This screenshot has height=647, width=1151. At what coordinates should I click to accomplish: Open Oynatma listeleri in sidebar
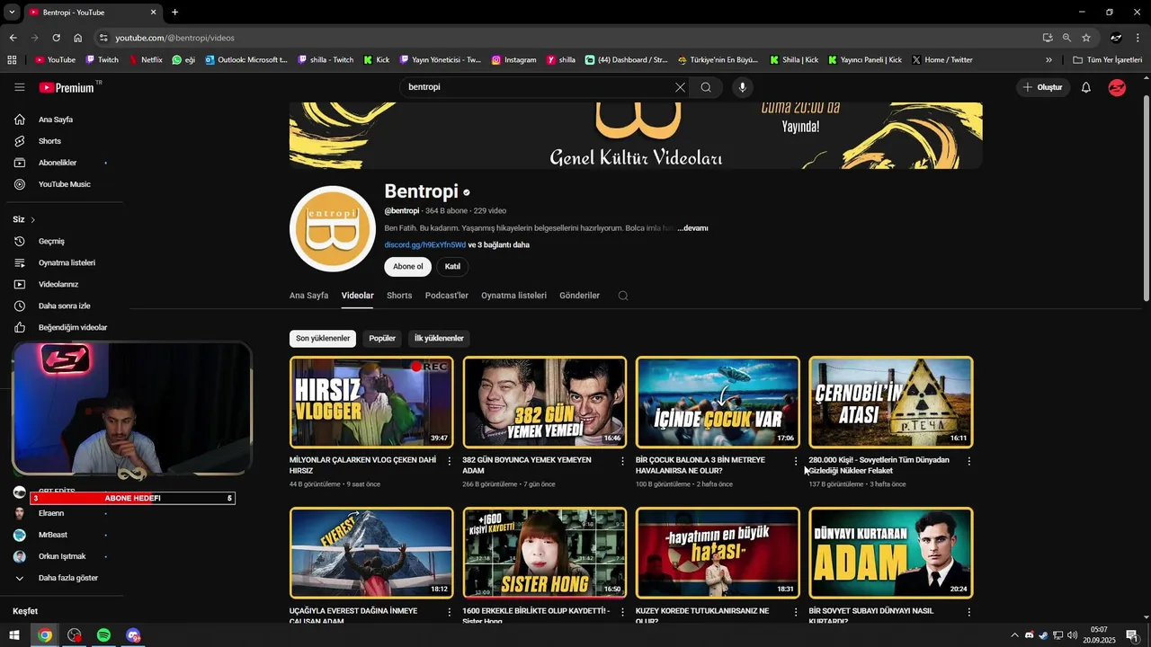point(67,262)
